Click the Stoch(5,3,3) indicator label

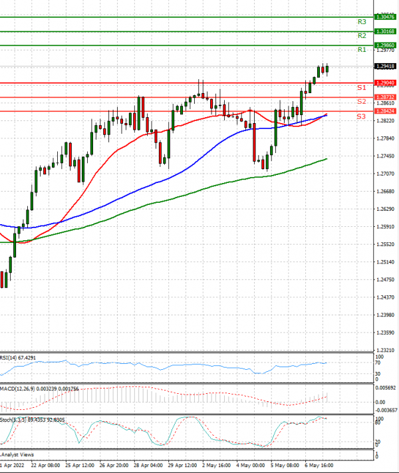(33, 420)
